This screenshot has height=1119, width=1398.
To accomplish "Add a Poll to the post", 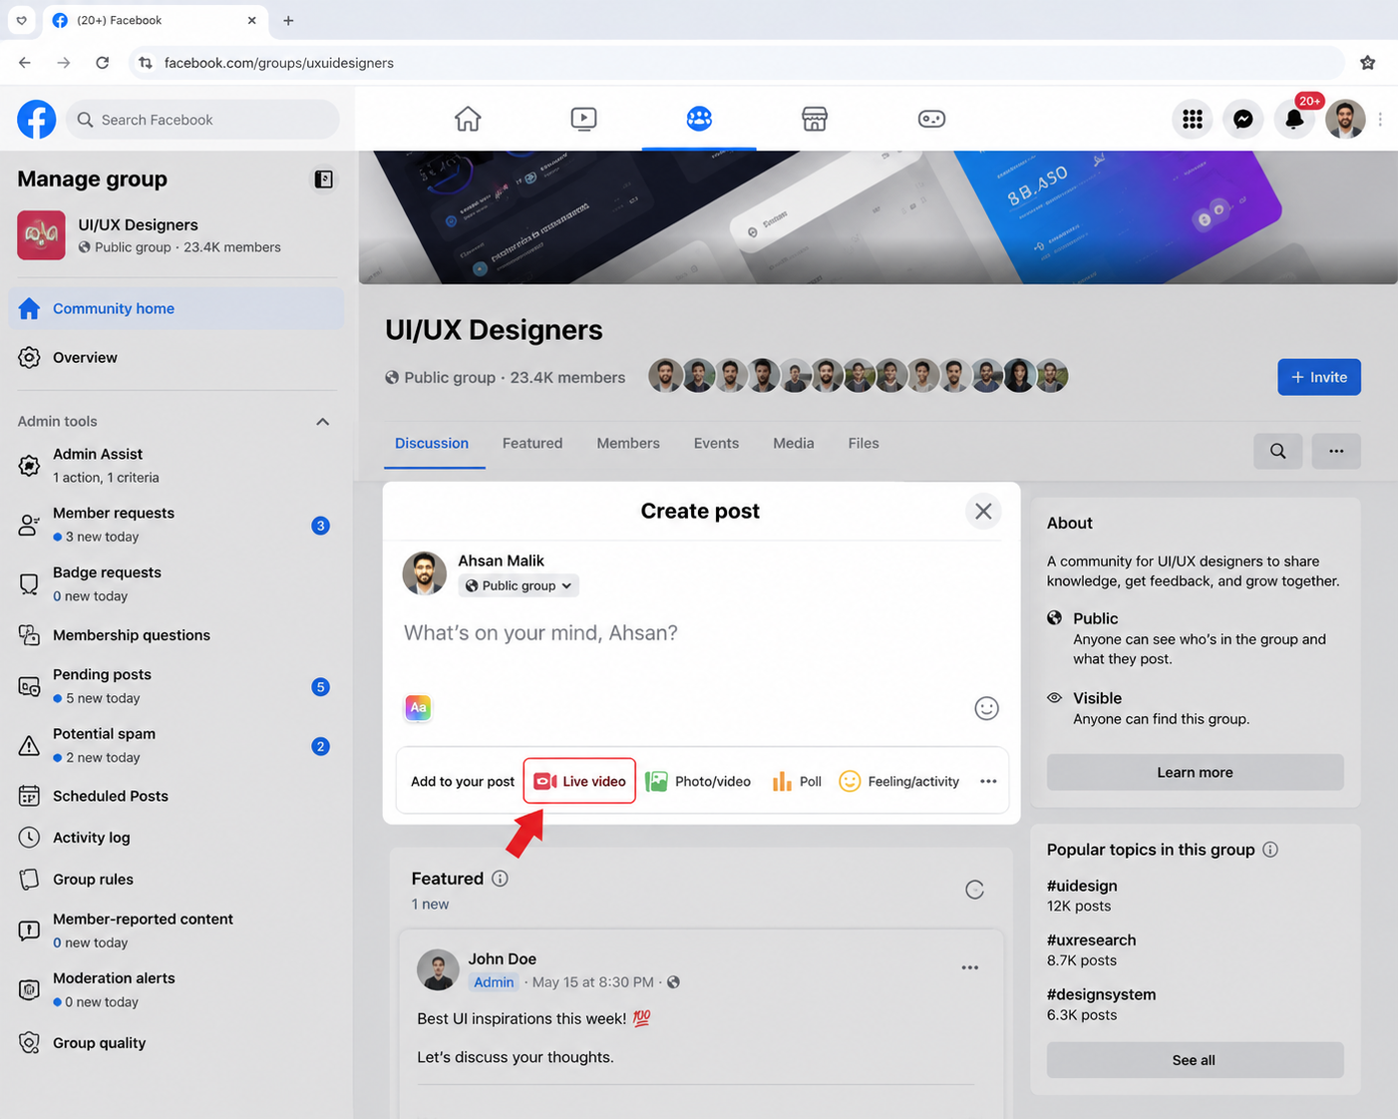I will (797, 781).
